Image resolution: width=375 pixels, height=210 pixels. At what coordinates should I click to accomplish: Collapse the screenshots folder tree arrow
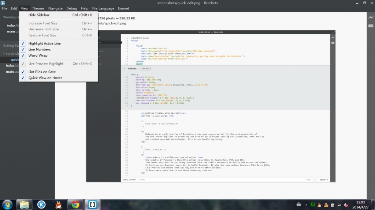tap(4, 53)
